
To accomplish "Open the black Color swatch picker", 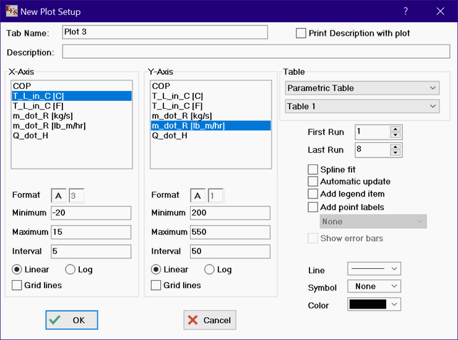I will pos(374,304).
